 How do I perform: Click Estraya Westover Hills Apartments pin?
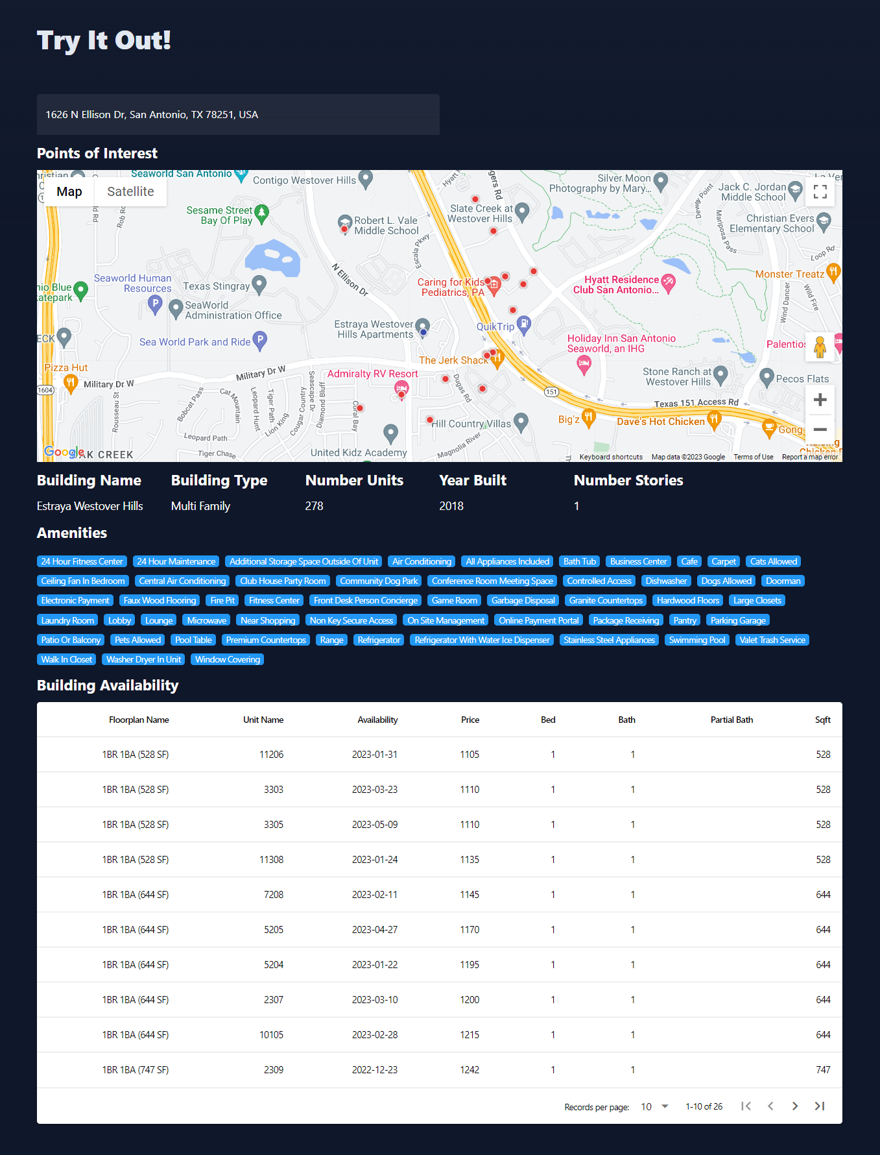(x=422, y=327)
